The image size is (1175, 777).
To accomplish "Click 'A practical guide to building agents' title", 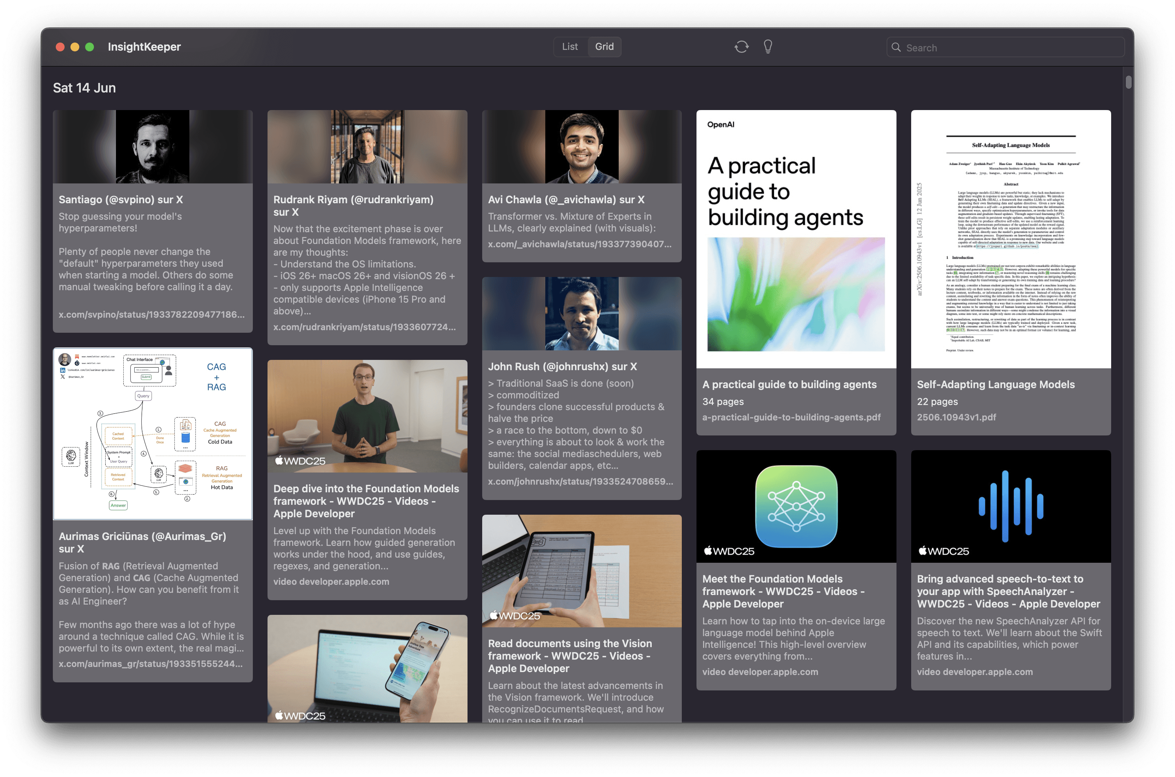I will pos(789,384).
